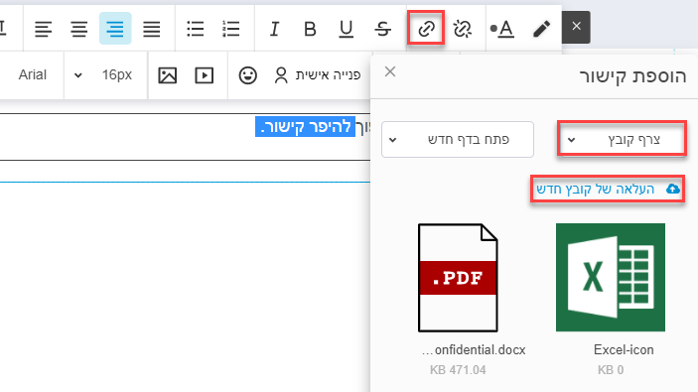Insert a video
Image resolution: width=698 pixels, height=392 pixels.
coord(204,75)
